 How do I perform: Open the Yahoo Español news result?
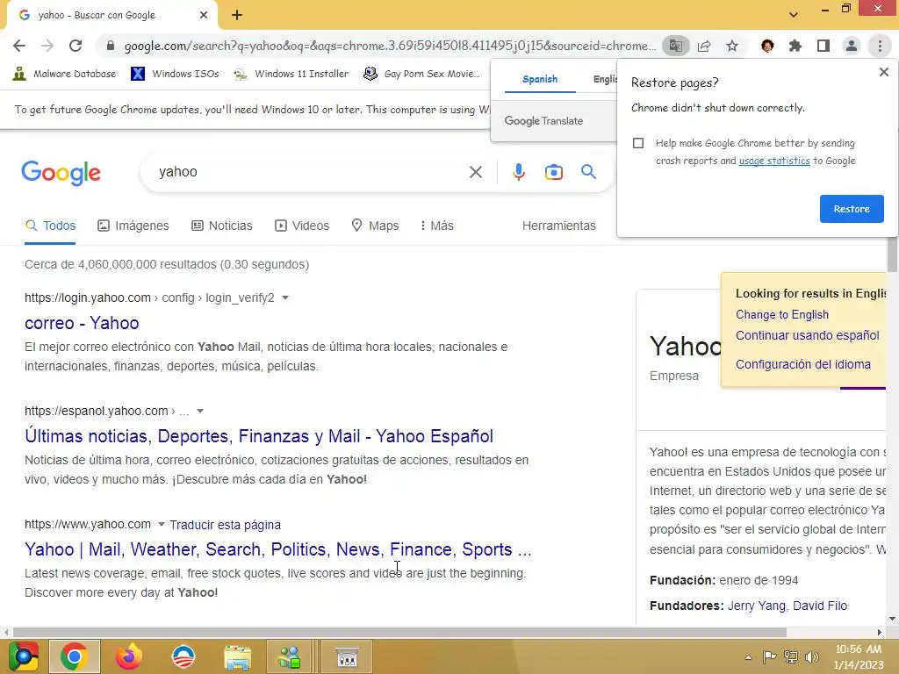click(x=259, y=436)
